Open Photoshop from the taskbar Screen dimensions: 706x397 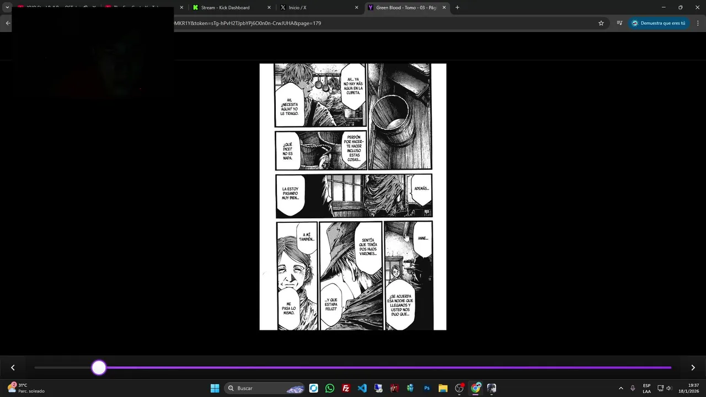pos(427,388)
